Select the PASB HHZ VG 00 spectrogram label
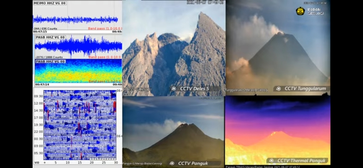 50,61
